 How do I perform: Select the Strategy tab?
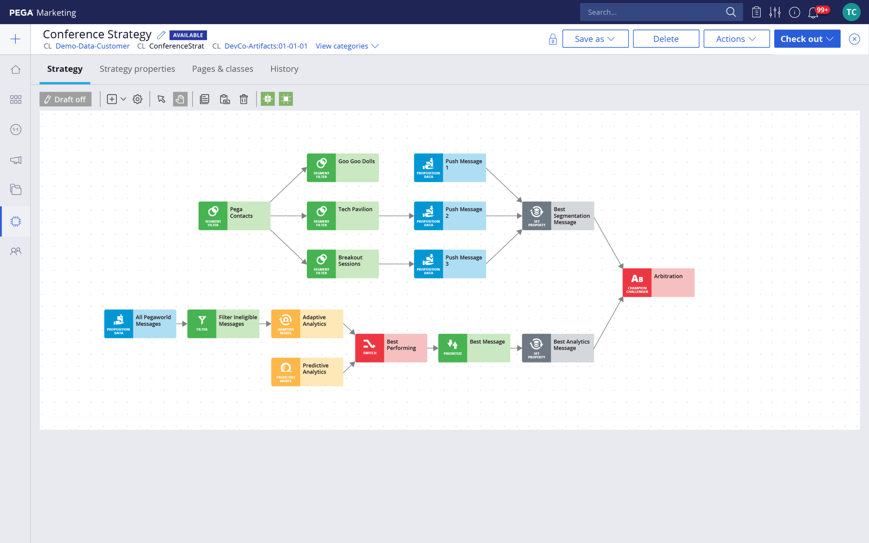coord(65,69)
